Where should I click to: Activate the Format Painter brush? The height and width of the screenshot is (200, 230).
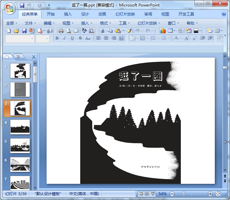[129, 31]
